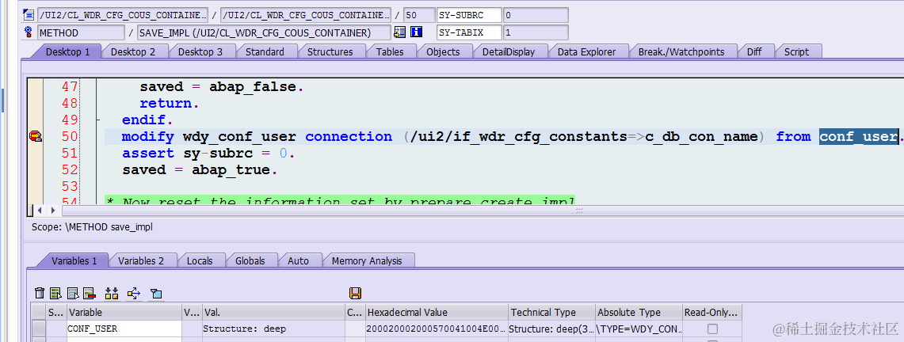Click the orange floppy disk save icon
This screenshot has width=904, height=342.
355,294
